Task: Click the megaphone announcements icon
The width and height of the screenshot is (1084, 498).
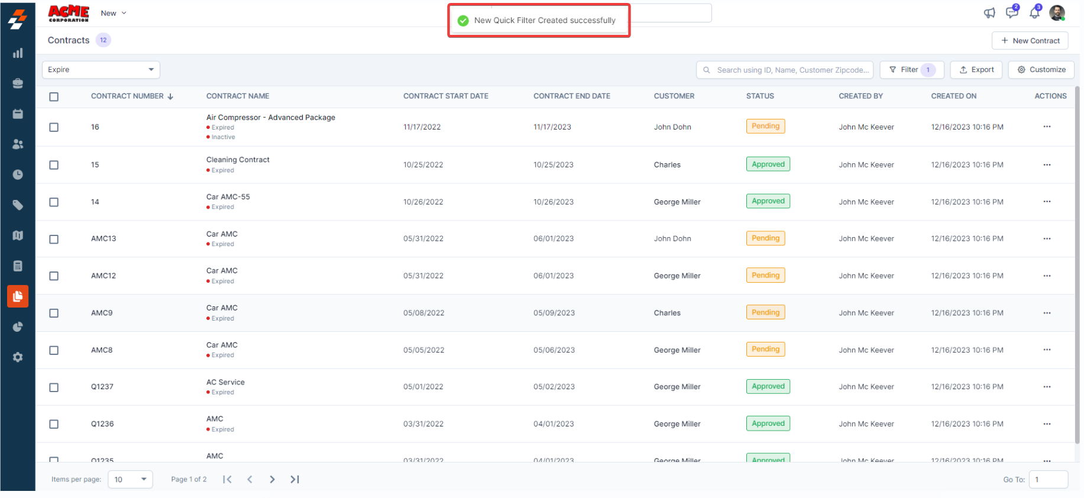Action: [x=989, y=13]
